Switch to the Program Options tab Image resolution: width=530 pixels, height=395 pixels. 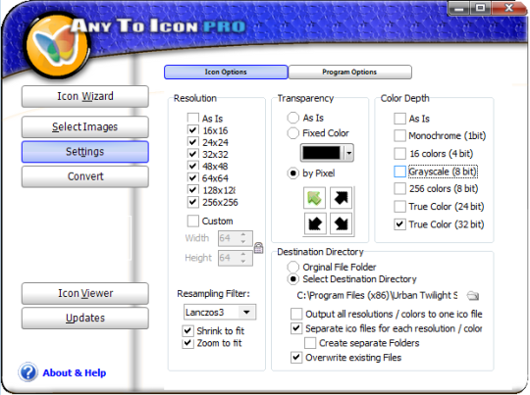[x=349, y=72]
